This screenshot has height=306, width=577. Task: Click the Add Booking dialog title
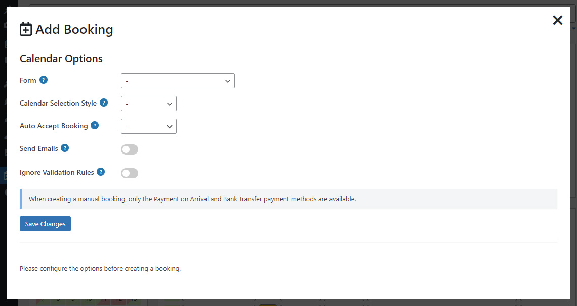(73, 29)
